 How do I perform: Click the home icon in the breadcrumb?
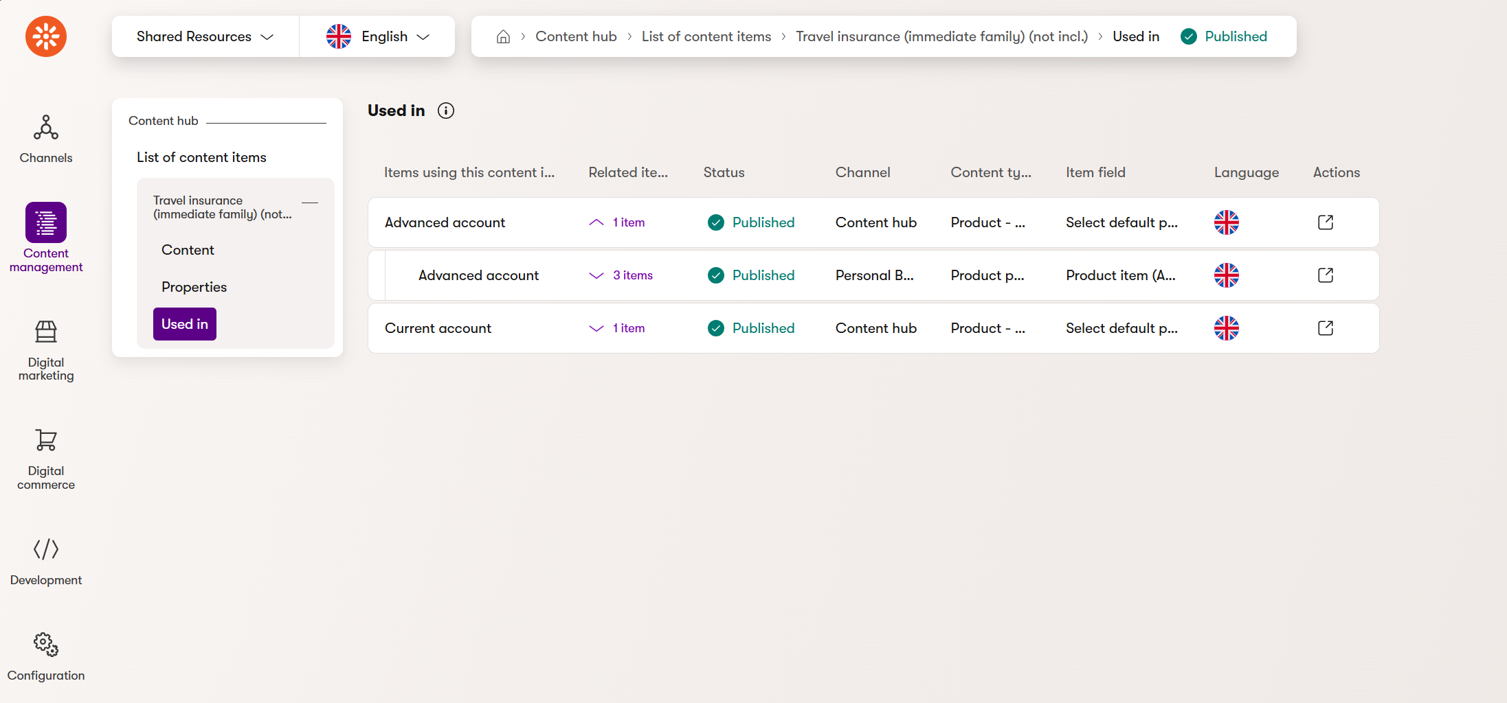pos(502,36)
